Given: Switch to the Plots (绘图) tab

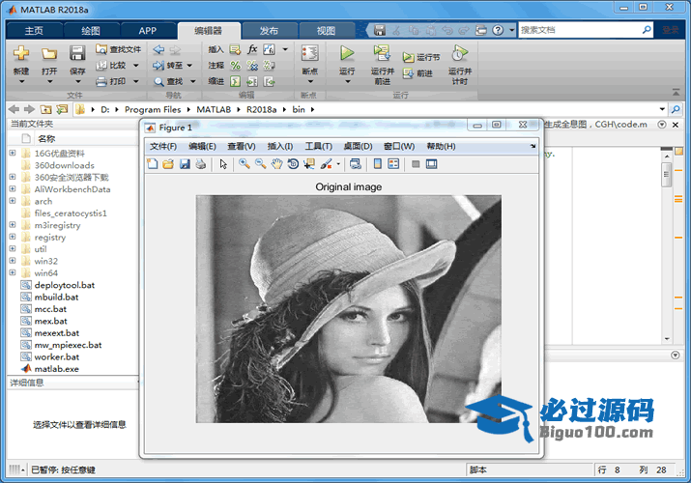Looking at the screenshot, I should click(91, 30).
